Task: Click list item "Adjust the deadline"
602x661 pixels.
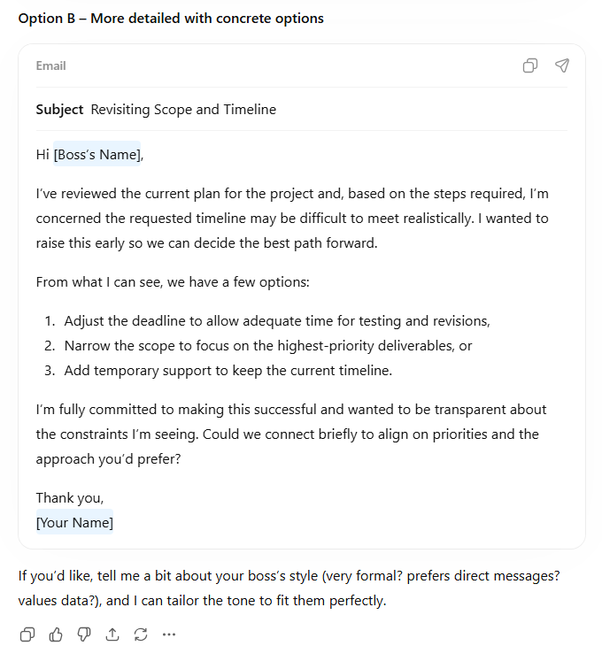Action: (276, 321)
